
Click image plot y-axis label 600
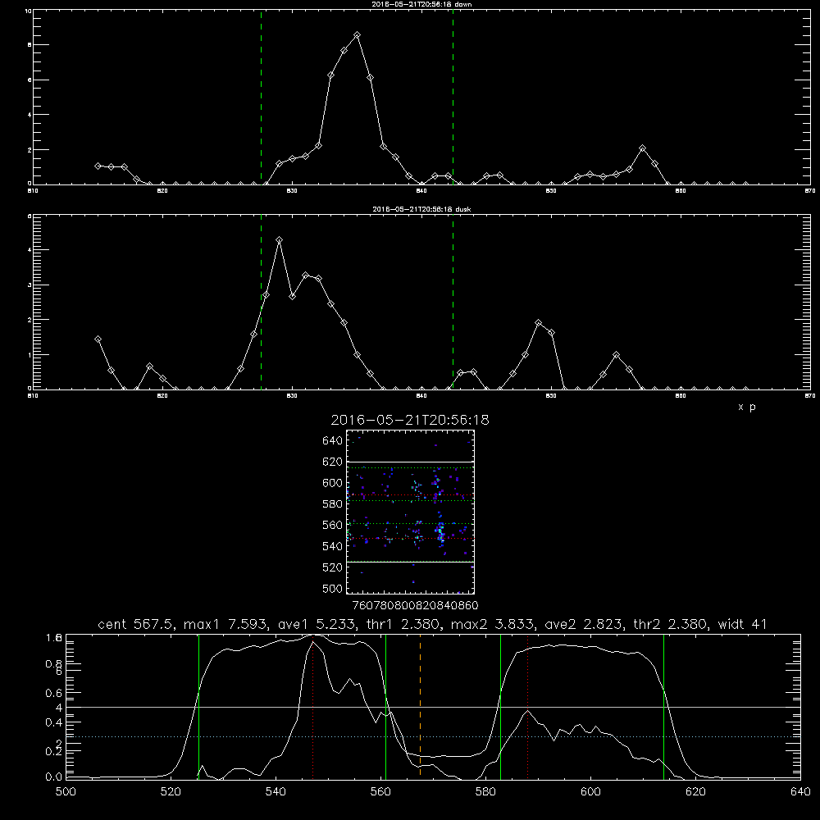pos(333,483)
